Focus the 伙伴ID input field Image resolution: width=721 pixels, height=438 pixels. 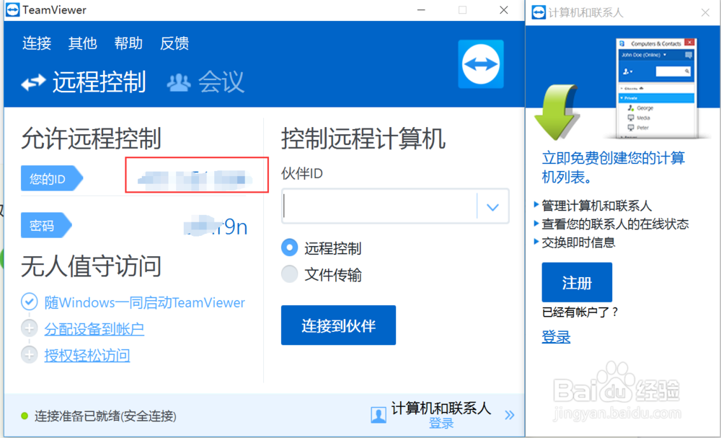(x=379, y=206)
